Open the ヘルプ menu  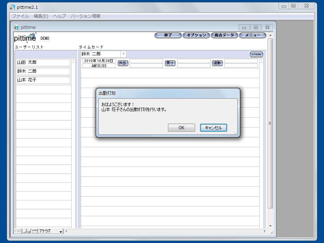click(59, 16)
